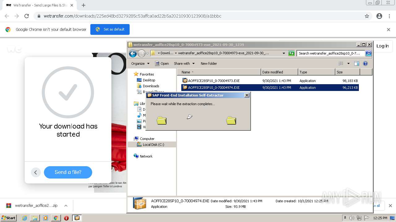Select the WeTransfer browser tab
Viewport: 396px width, 222px height.
39,5
